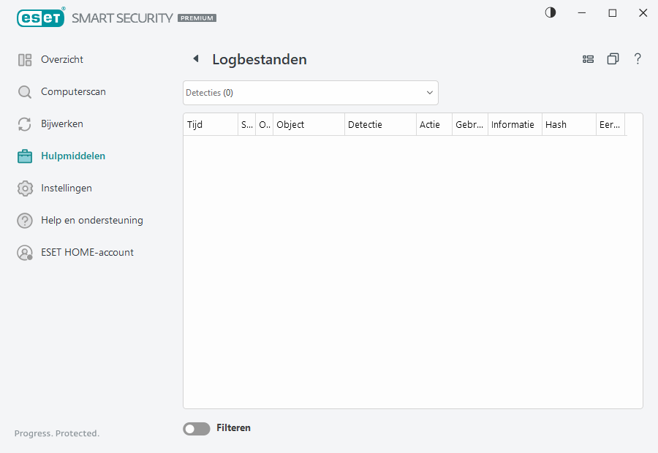The image size is (658, 453).
Task: Toggle the dark mode contrast switch
Action: point(550,12)
